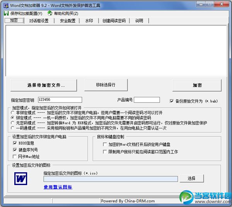232x207 pixels.
Task: Enable the 网卡Mac地址 checkbox
Action: pos(15,157)
